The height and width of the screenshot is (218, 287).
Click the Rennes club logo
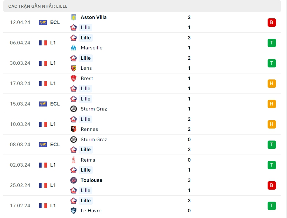pos(74,129)
